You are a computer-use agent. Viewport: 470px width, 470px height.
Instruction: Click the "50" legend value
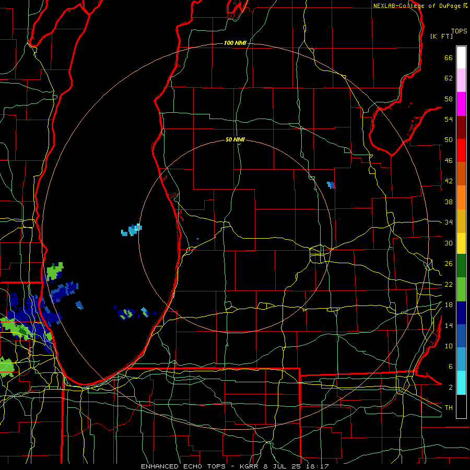pos(449,140)
